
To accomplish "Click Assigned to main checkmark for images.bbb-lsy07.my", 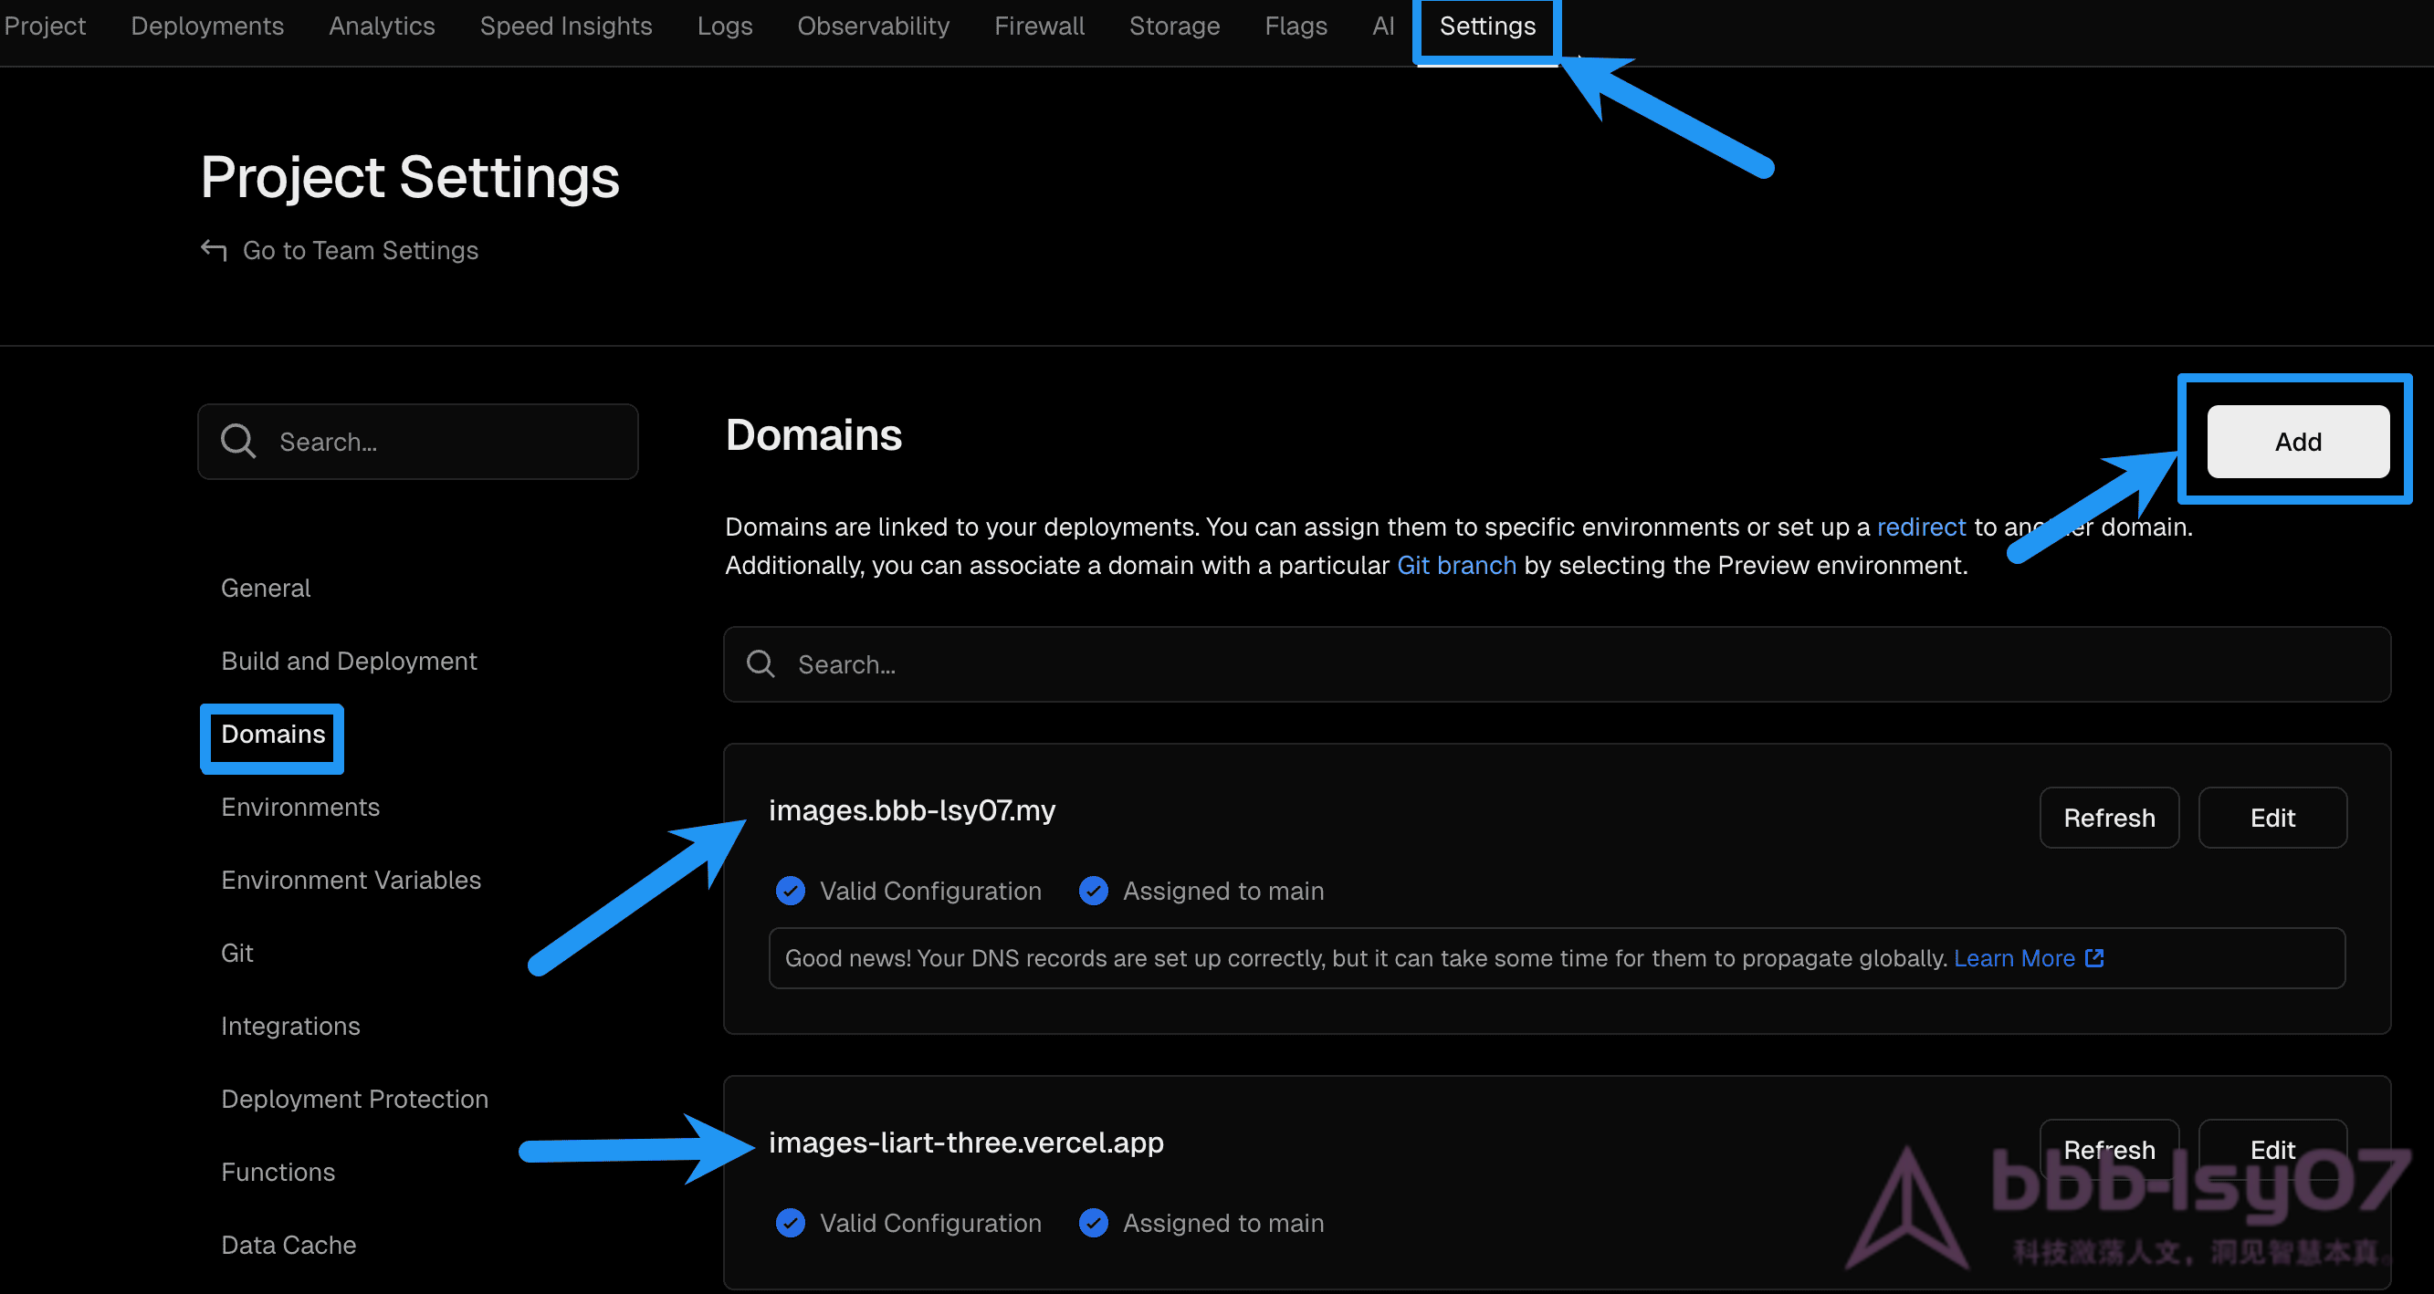I will (1093, 891).
